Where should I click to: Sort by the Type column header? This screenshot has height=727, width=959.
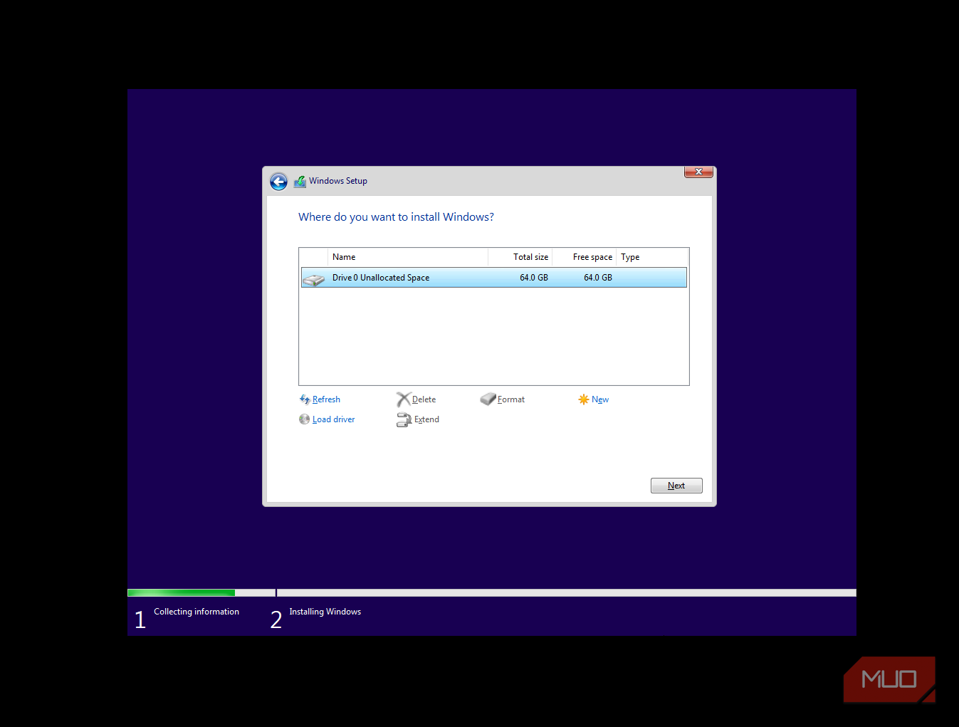click(652, 257)
